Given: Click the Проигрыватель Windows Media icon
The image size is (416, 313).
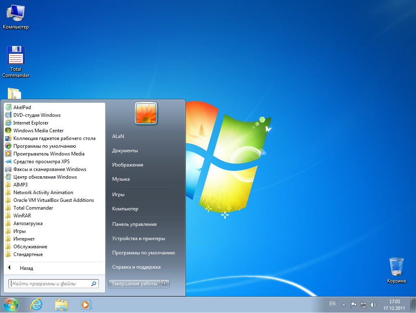Looking at the screenshot, I should pyautogui.click(x=8, y=153).
